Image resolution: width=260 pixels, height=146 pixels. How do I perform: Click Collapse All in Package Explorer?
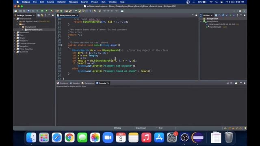(39, 15)
